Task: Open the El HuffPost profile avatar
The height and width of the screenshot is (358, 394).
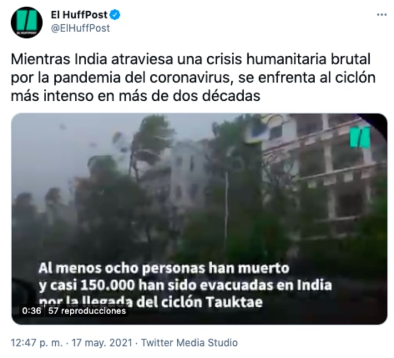Action: click(x=26, y=23)
